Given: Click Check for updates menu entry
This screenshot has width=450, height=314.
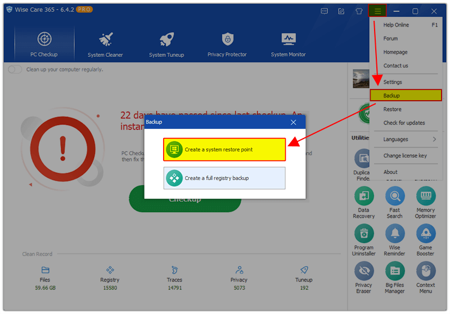Looking at the screenshot, I should [406, 123].
